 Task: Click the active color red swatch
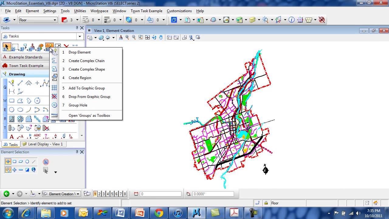tap(64, 20)
